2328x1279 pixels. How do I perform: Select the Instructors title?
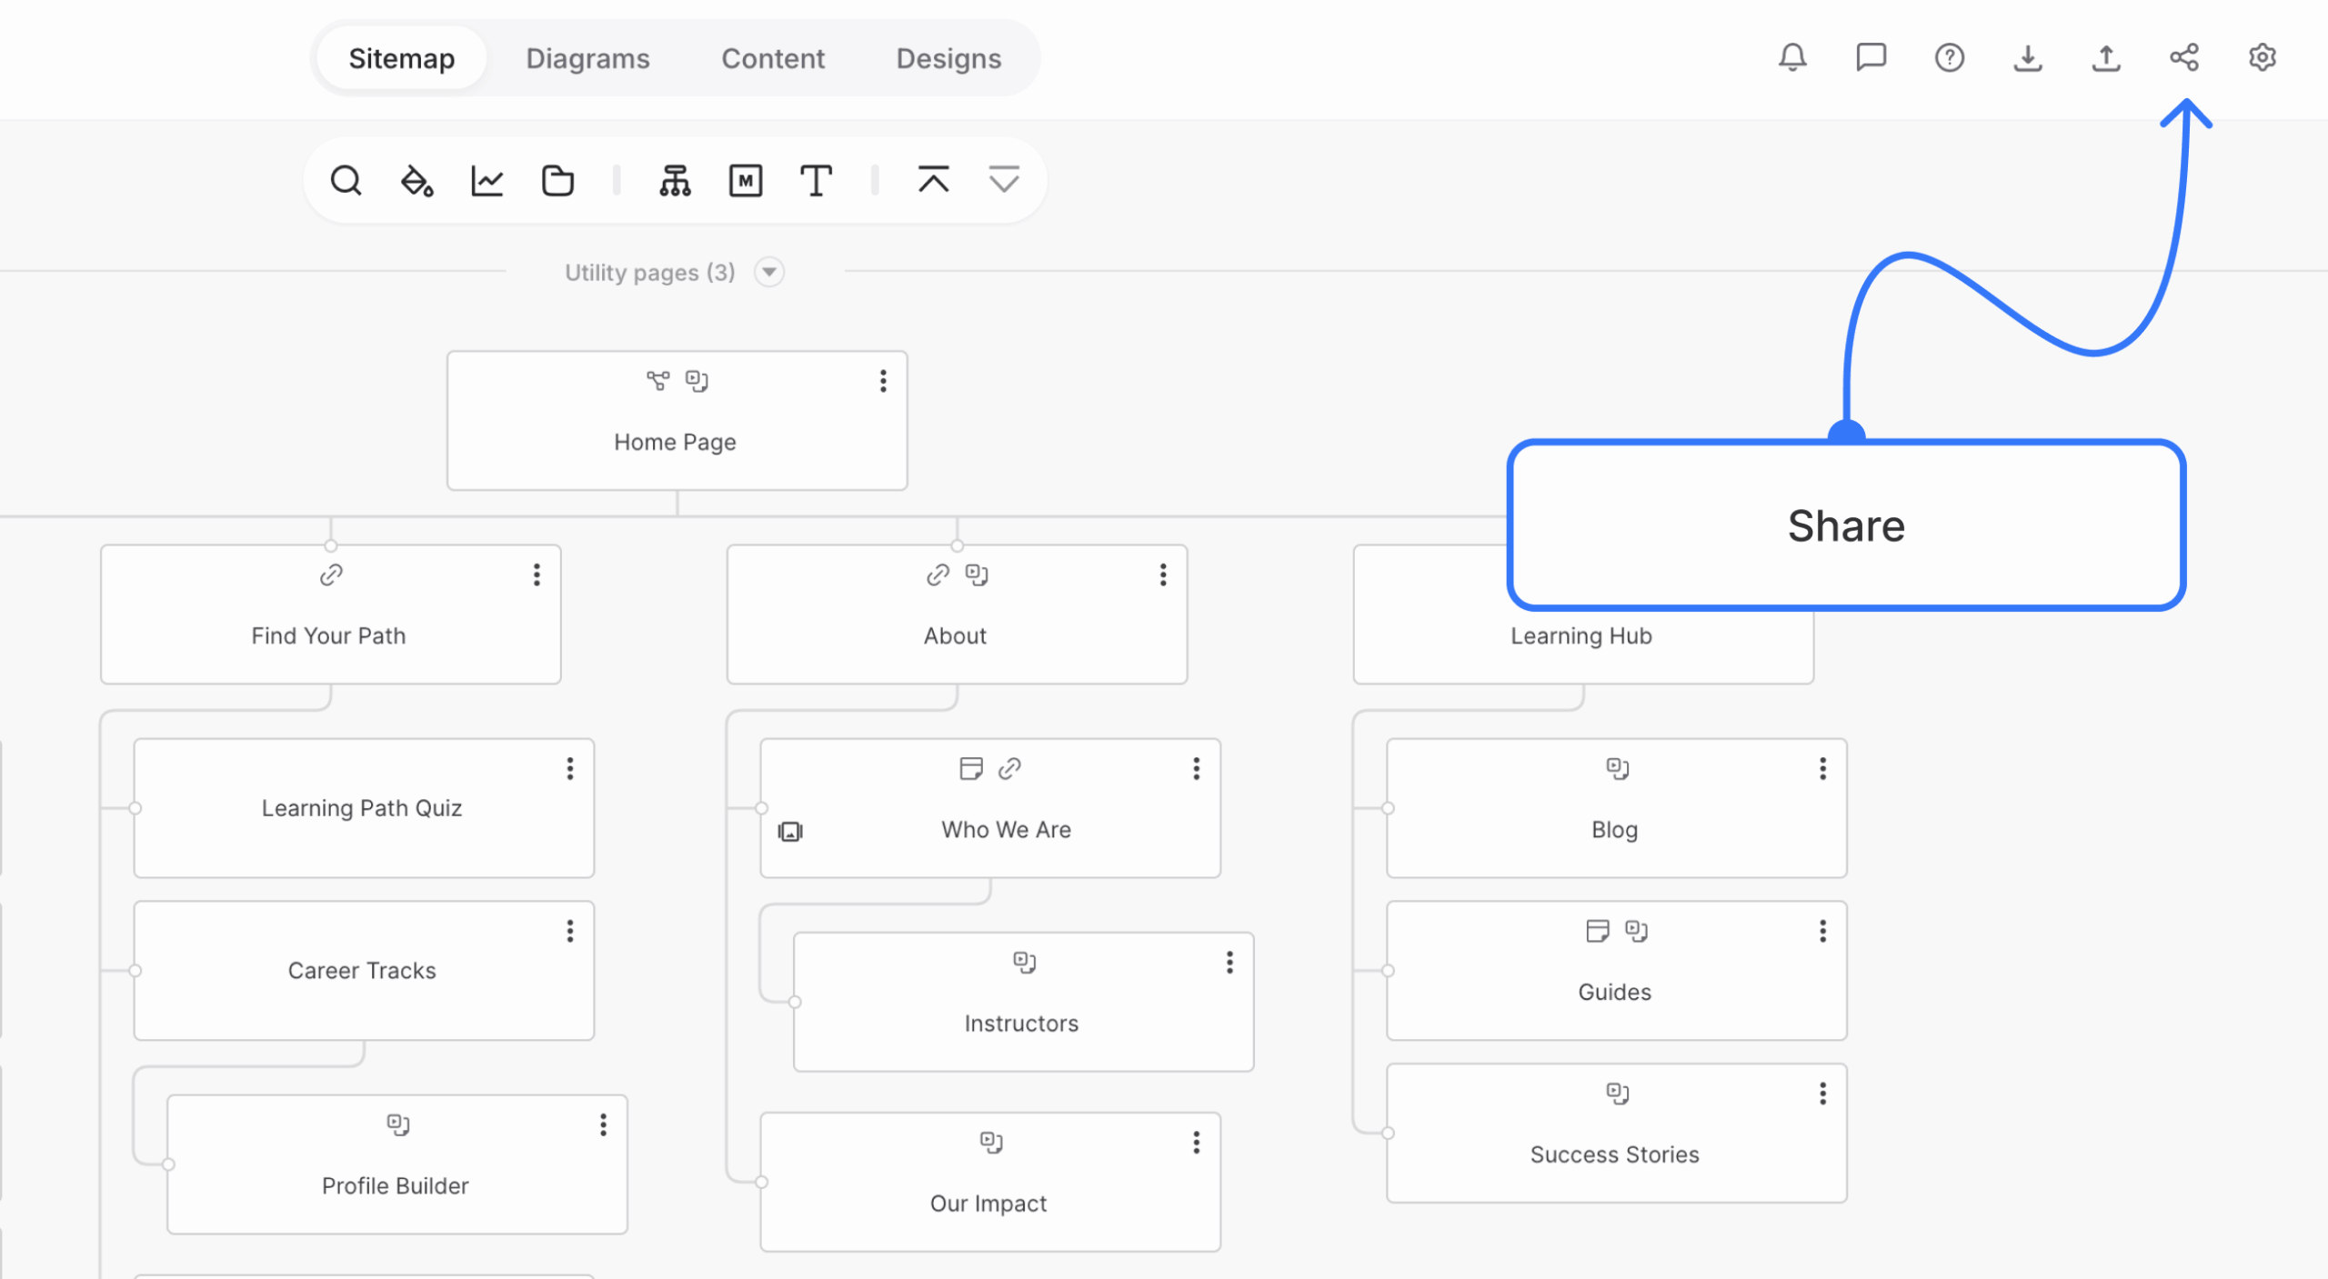click(1021, 1023)
